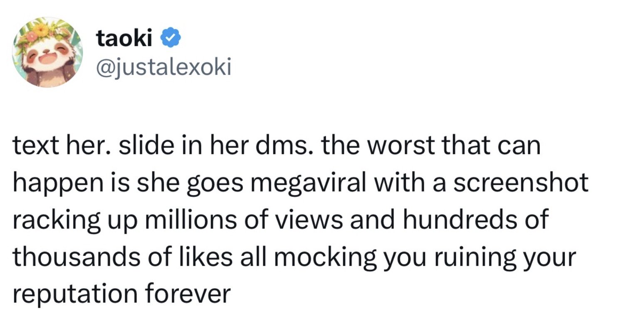Click the word "forever" ending the tweet

[188, 293]
